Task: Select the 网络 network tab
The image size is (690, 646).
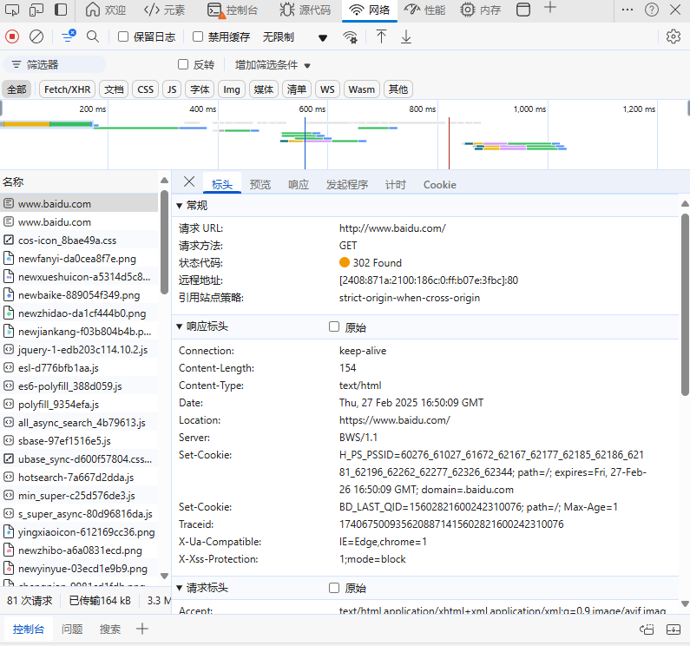Action: pos(369,10)
